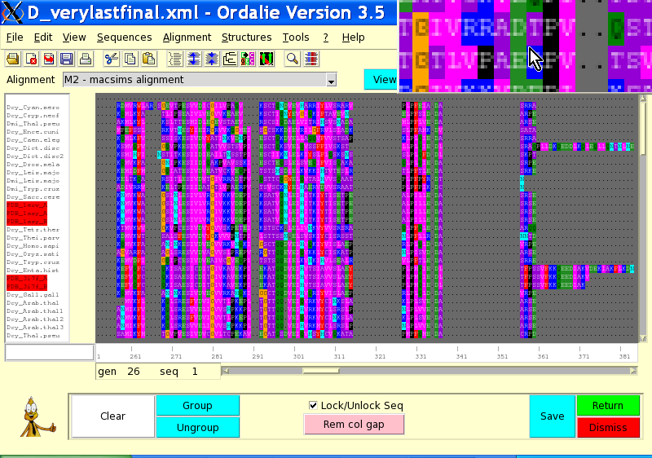652x458 pixels.
Task: Click the green Return button
Action: [x=607, y=406]
